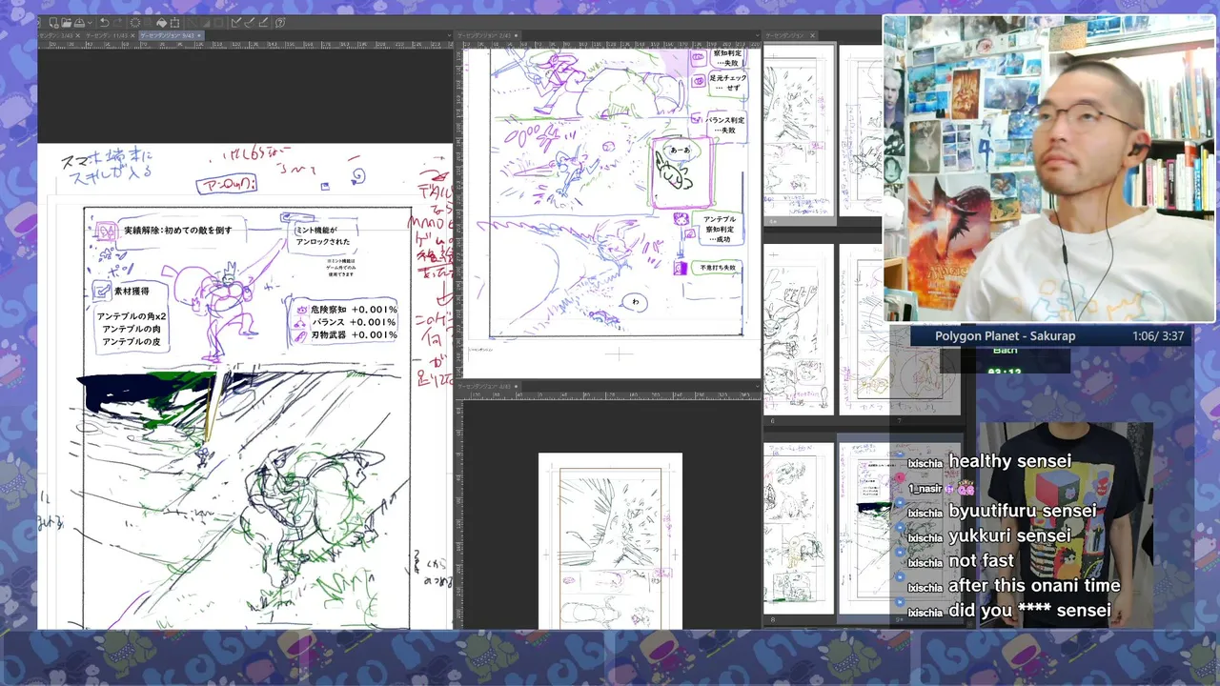Click chat message 'byuutifuru sensei'
This screenshot has width=1220, height=686.
(1023, 511)
